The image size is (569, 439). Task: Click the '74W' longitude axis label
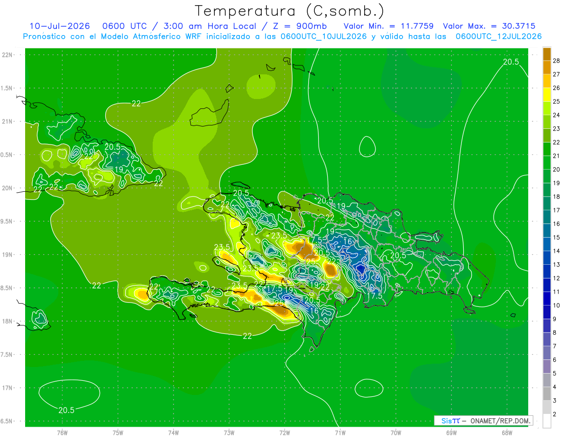[174, 433]
